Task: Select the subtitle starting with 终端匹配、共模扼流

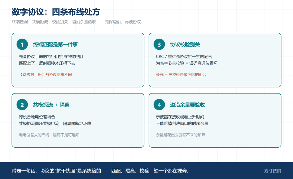Action: (x=76, y=22)
